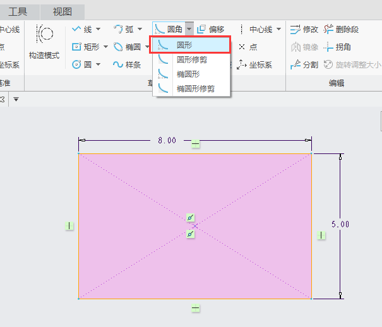Select the 弧 arc tool

(x=124, y=30)
